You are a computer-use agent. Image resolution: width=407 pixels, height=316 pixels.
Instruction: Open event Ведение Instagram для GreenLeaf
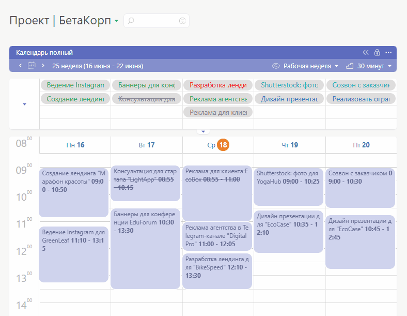73,254
